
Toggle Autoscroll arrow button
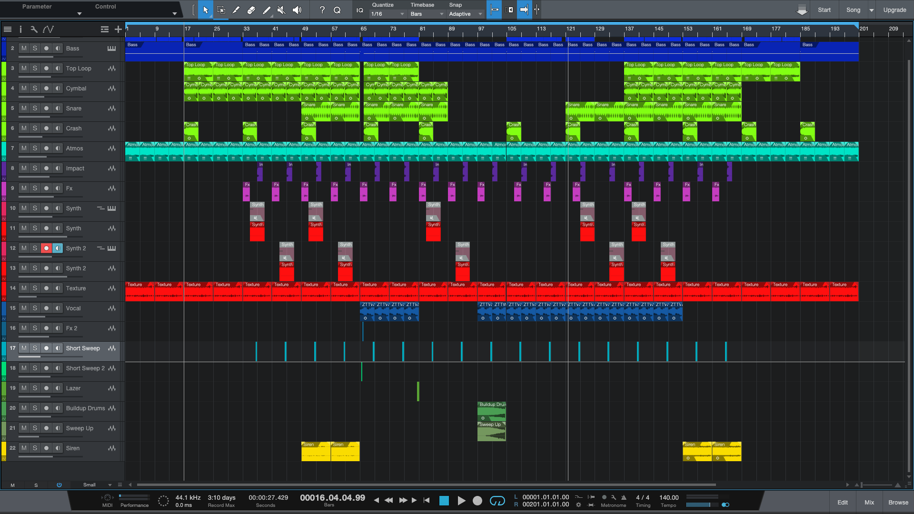pyautogui.click(x=524, y=10)
